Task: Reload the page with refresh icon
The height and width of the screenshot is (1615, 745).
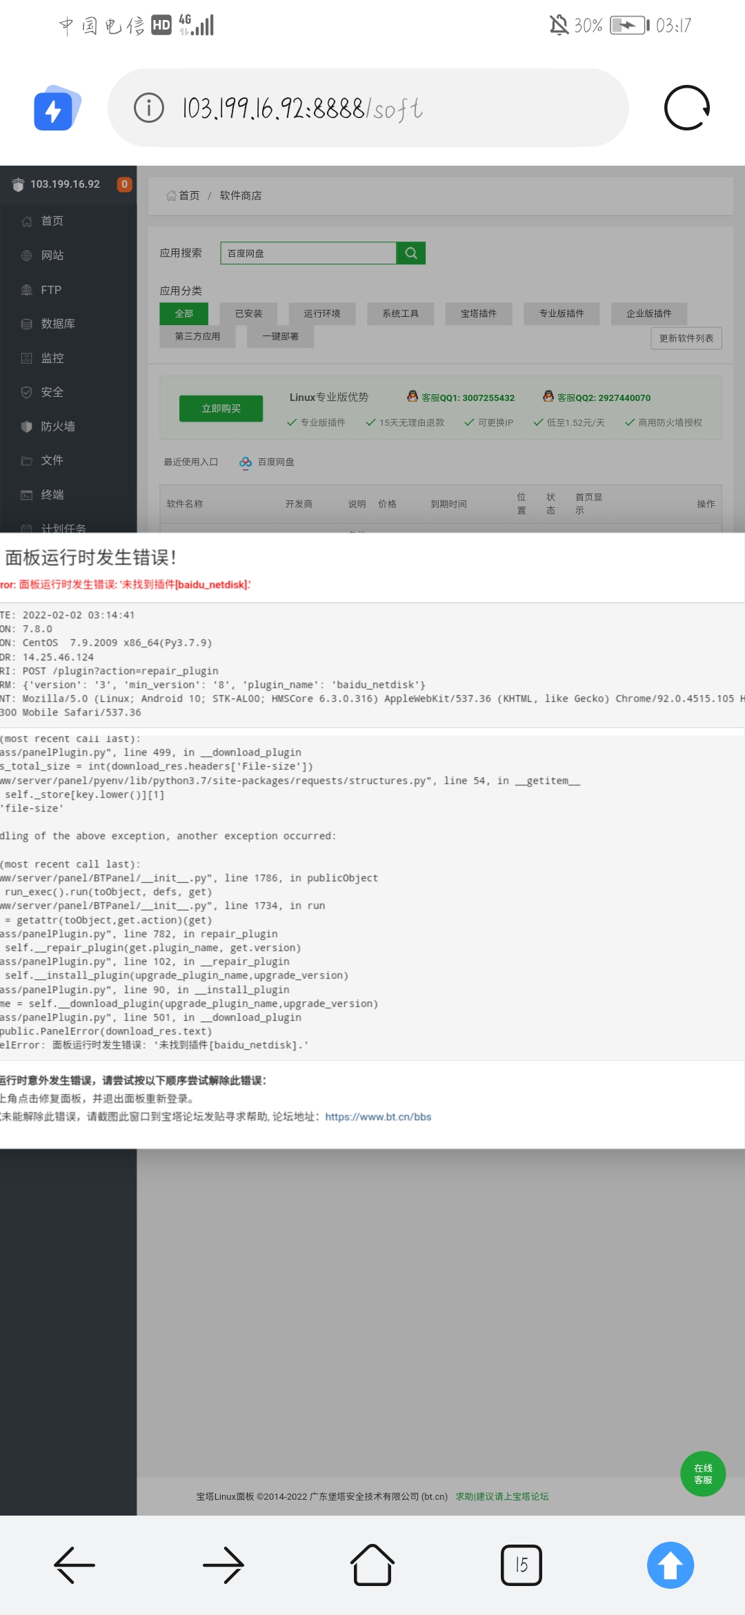Action: 687,108
